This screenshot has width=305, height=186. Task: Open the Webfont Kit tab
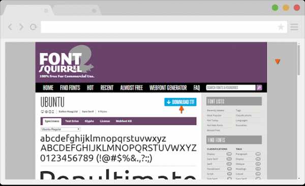pos(124,121)
